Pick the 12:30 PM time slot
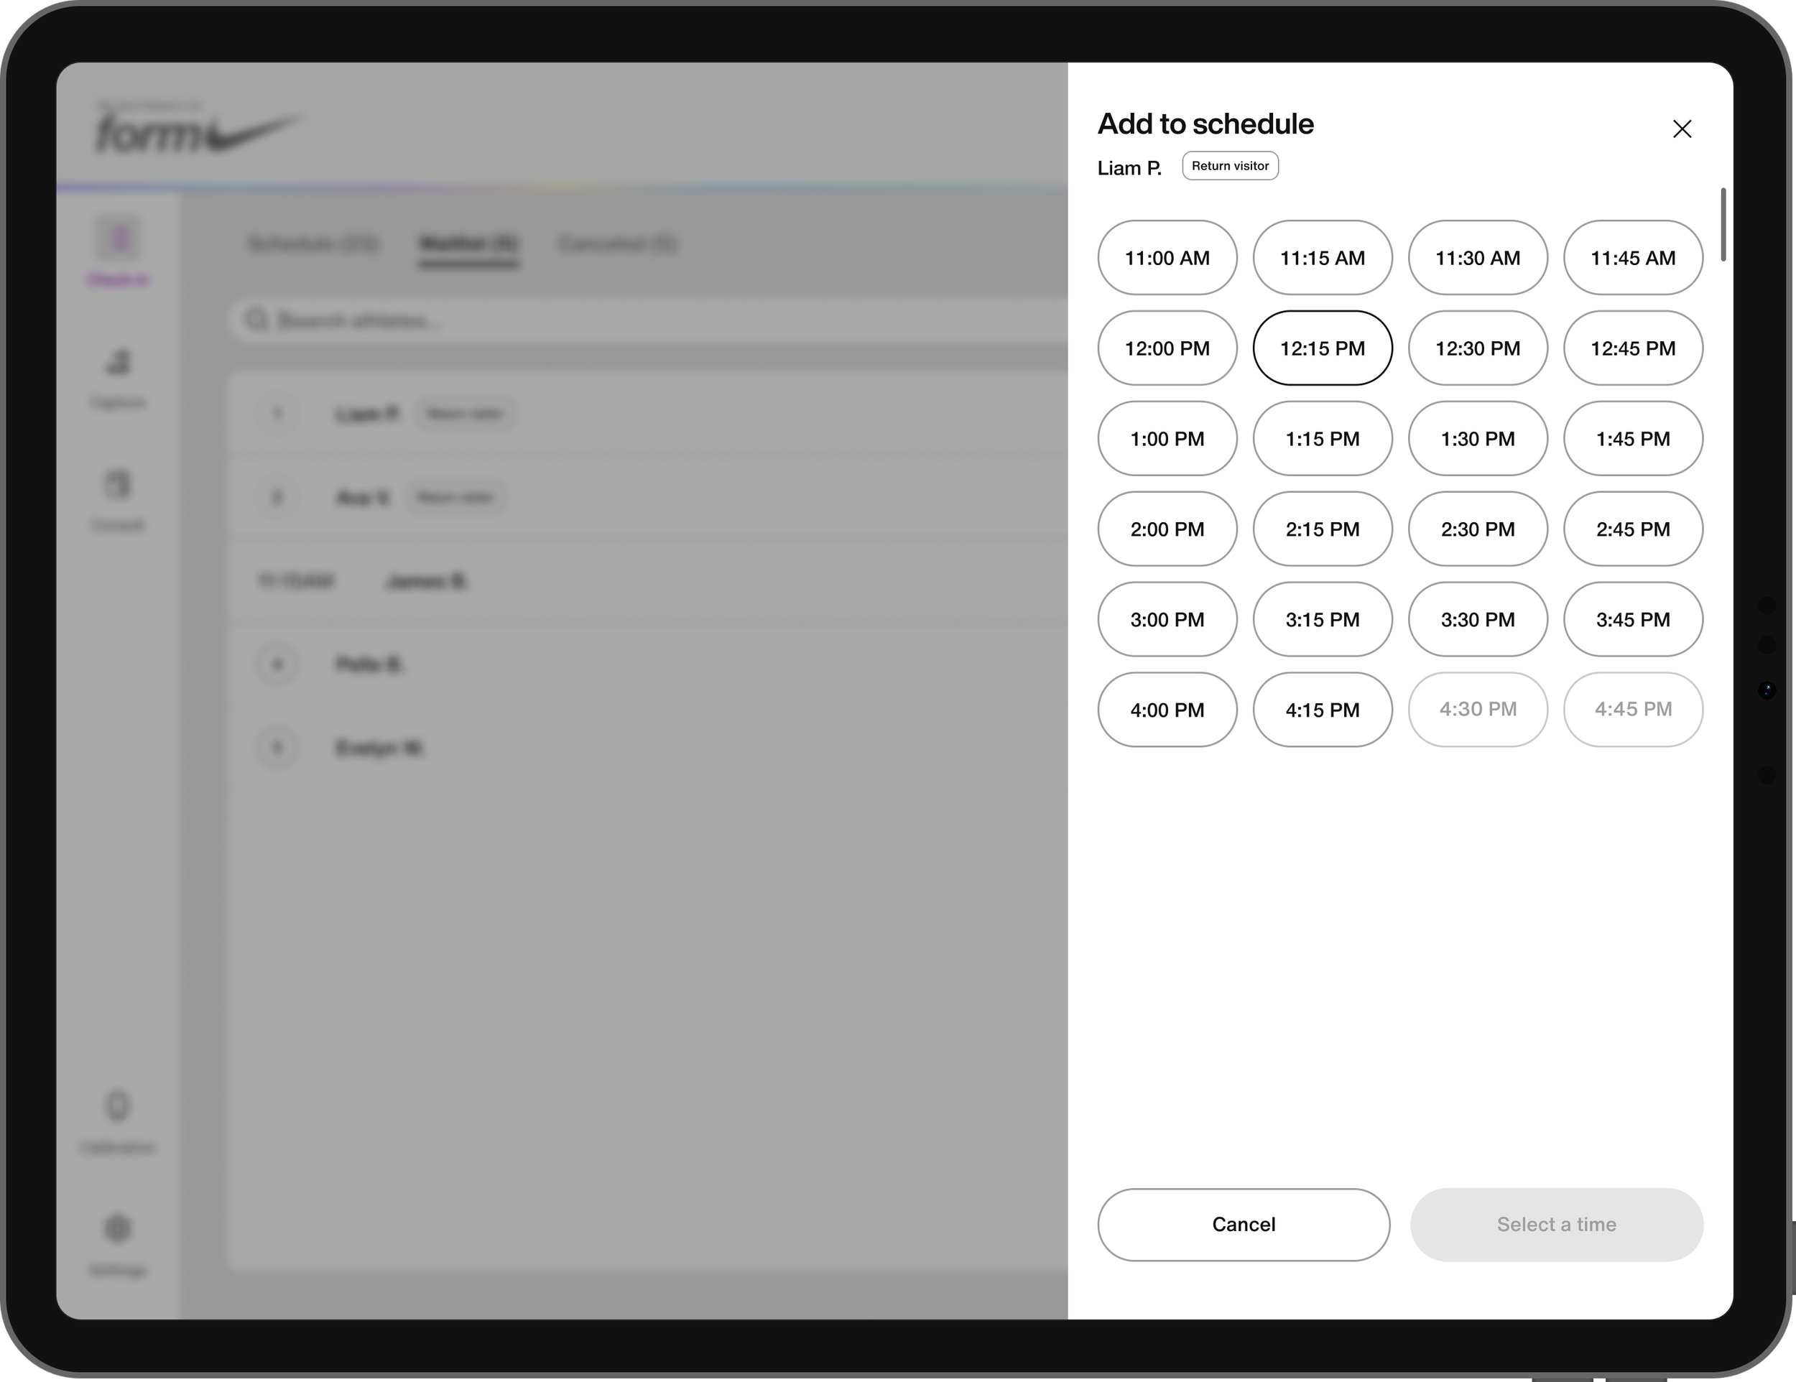This screenshot has height=1382, width=1796. click(1478, 348)
